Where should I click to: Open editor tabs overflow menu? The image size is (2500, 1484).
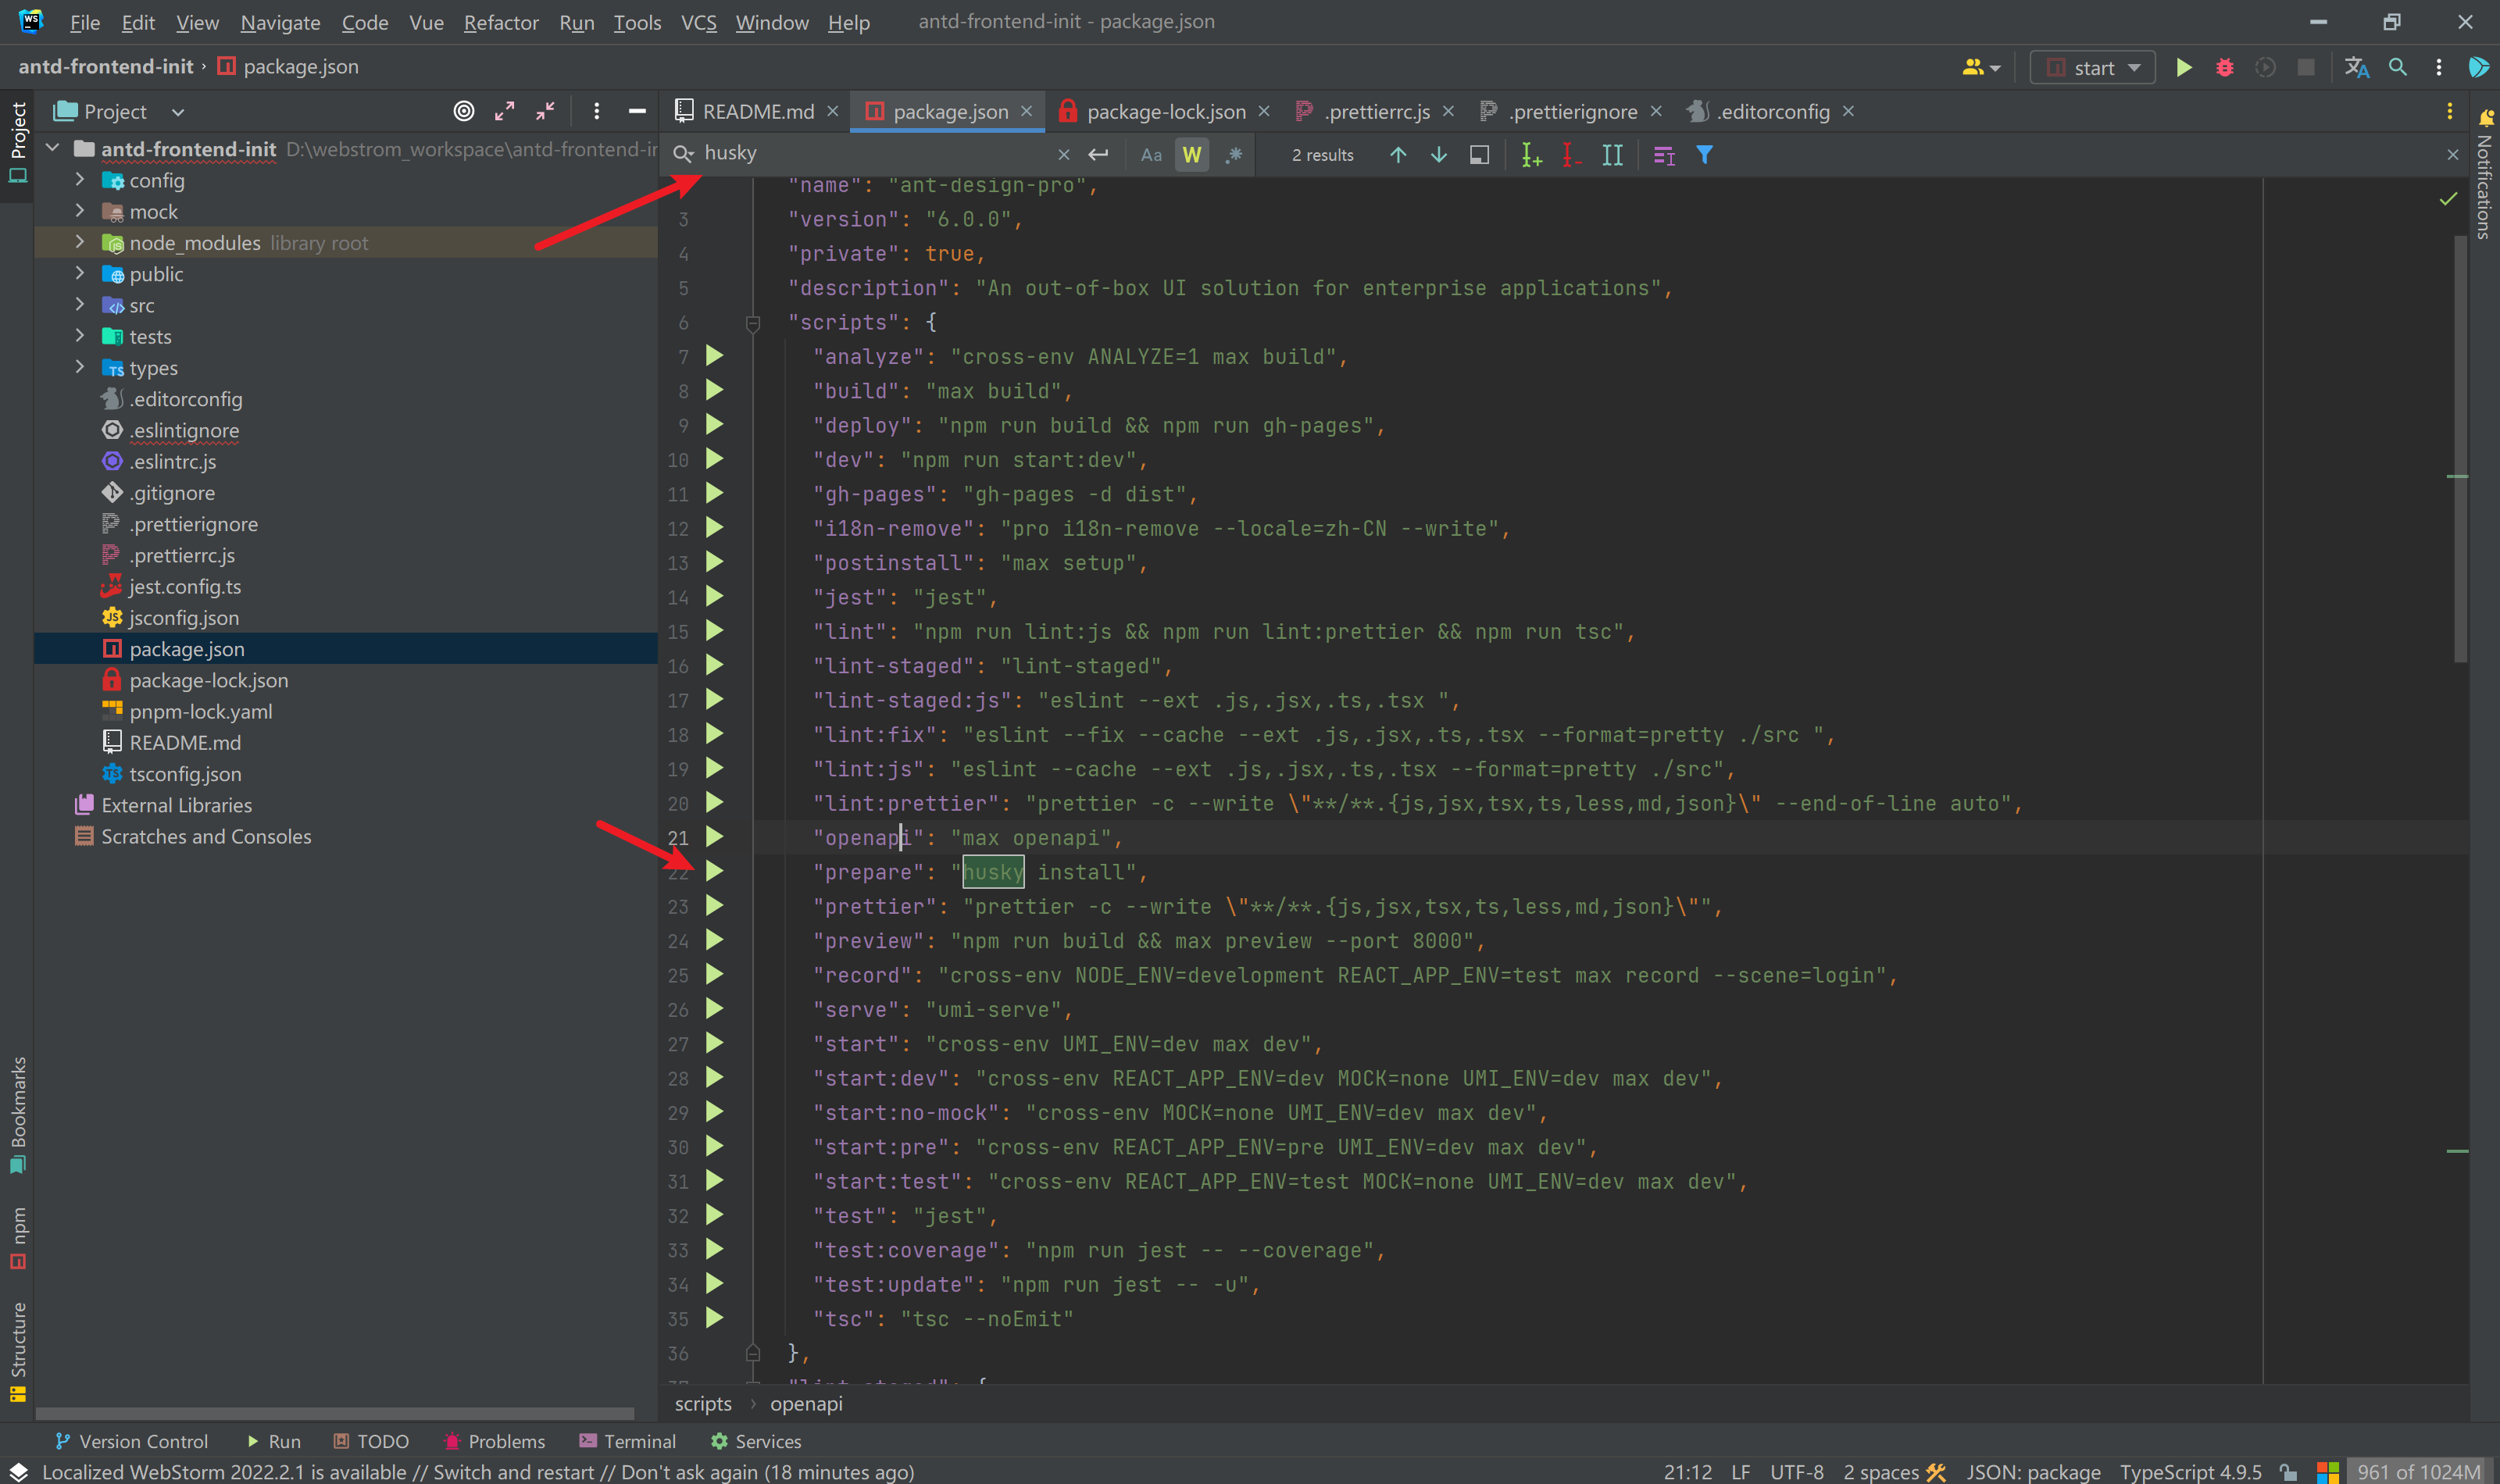2450,111
